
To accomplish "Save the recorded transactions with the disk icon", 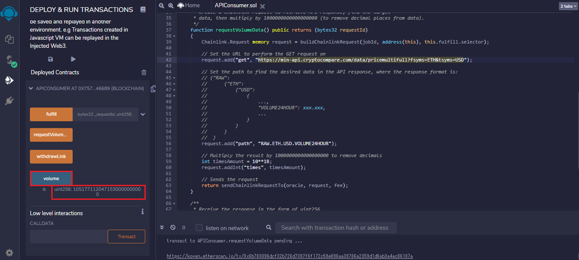I will pyautogui.click(x=50, y=59).
